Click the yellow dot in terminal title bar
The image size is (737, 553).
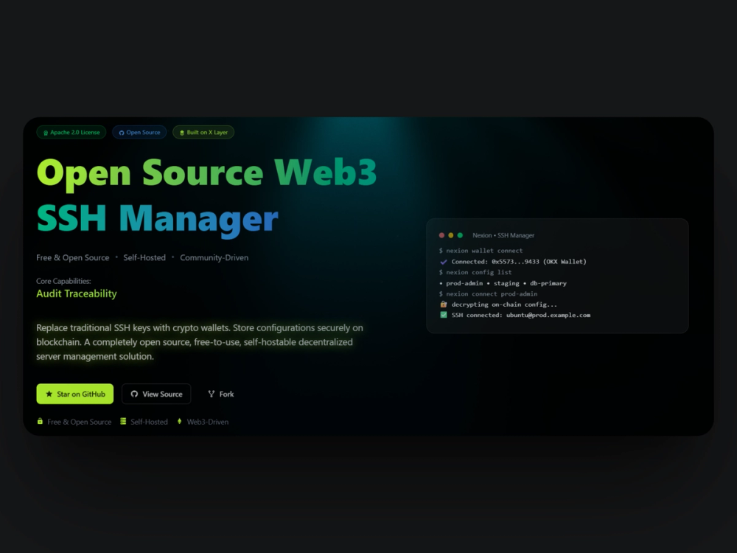point(451,235)
